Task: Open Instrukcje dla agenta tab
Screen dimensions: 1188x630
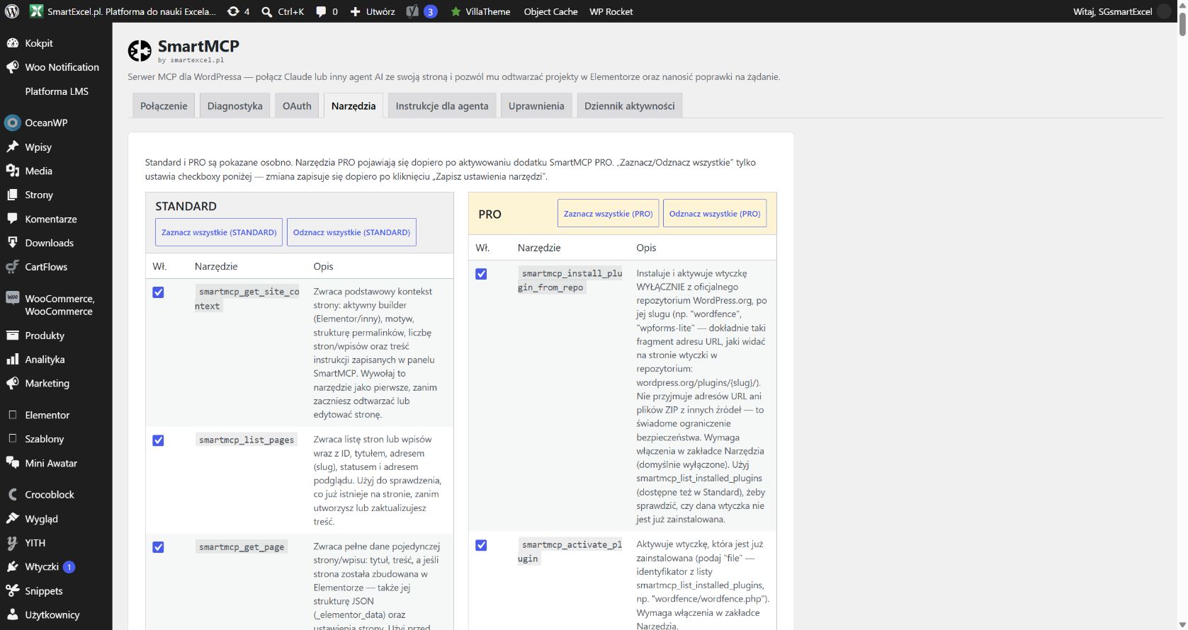Action: click(442, 105)
